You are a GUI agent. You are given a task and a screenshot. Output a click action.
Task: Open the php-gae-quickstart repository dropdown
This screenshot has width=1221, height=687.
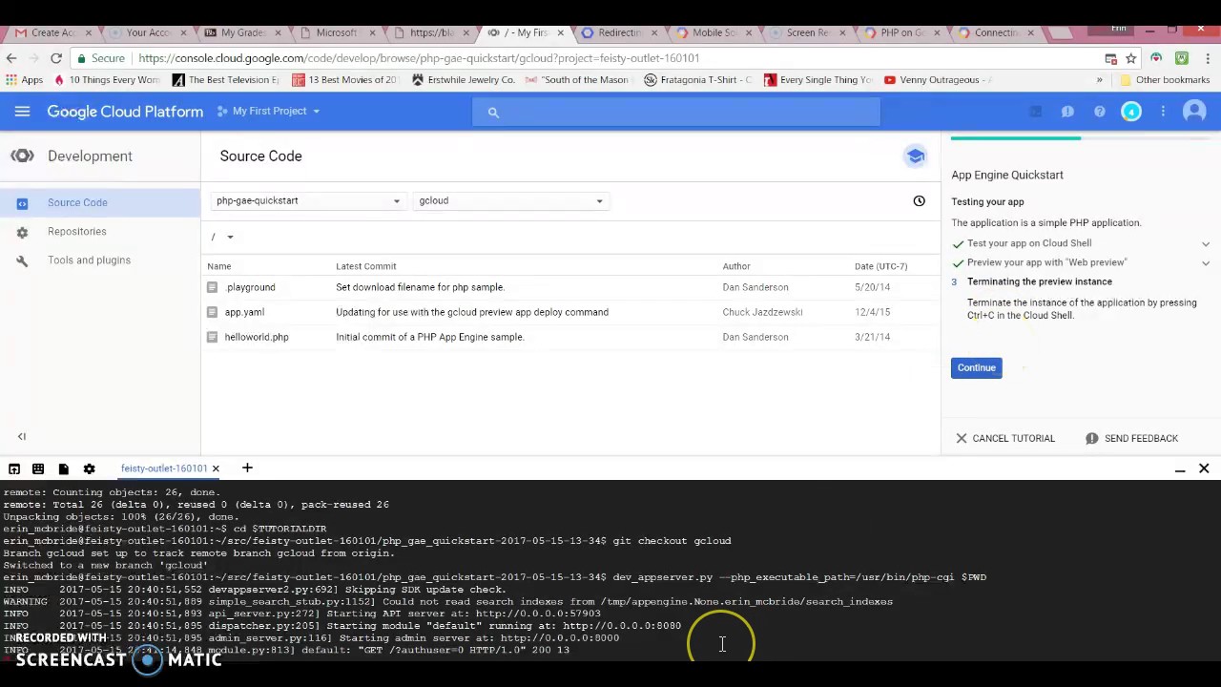click(308, 200)
